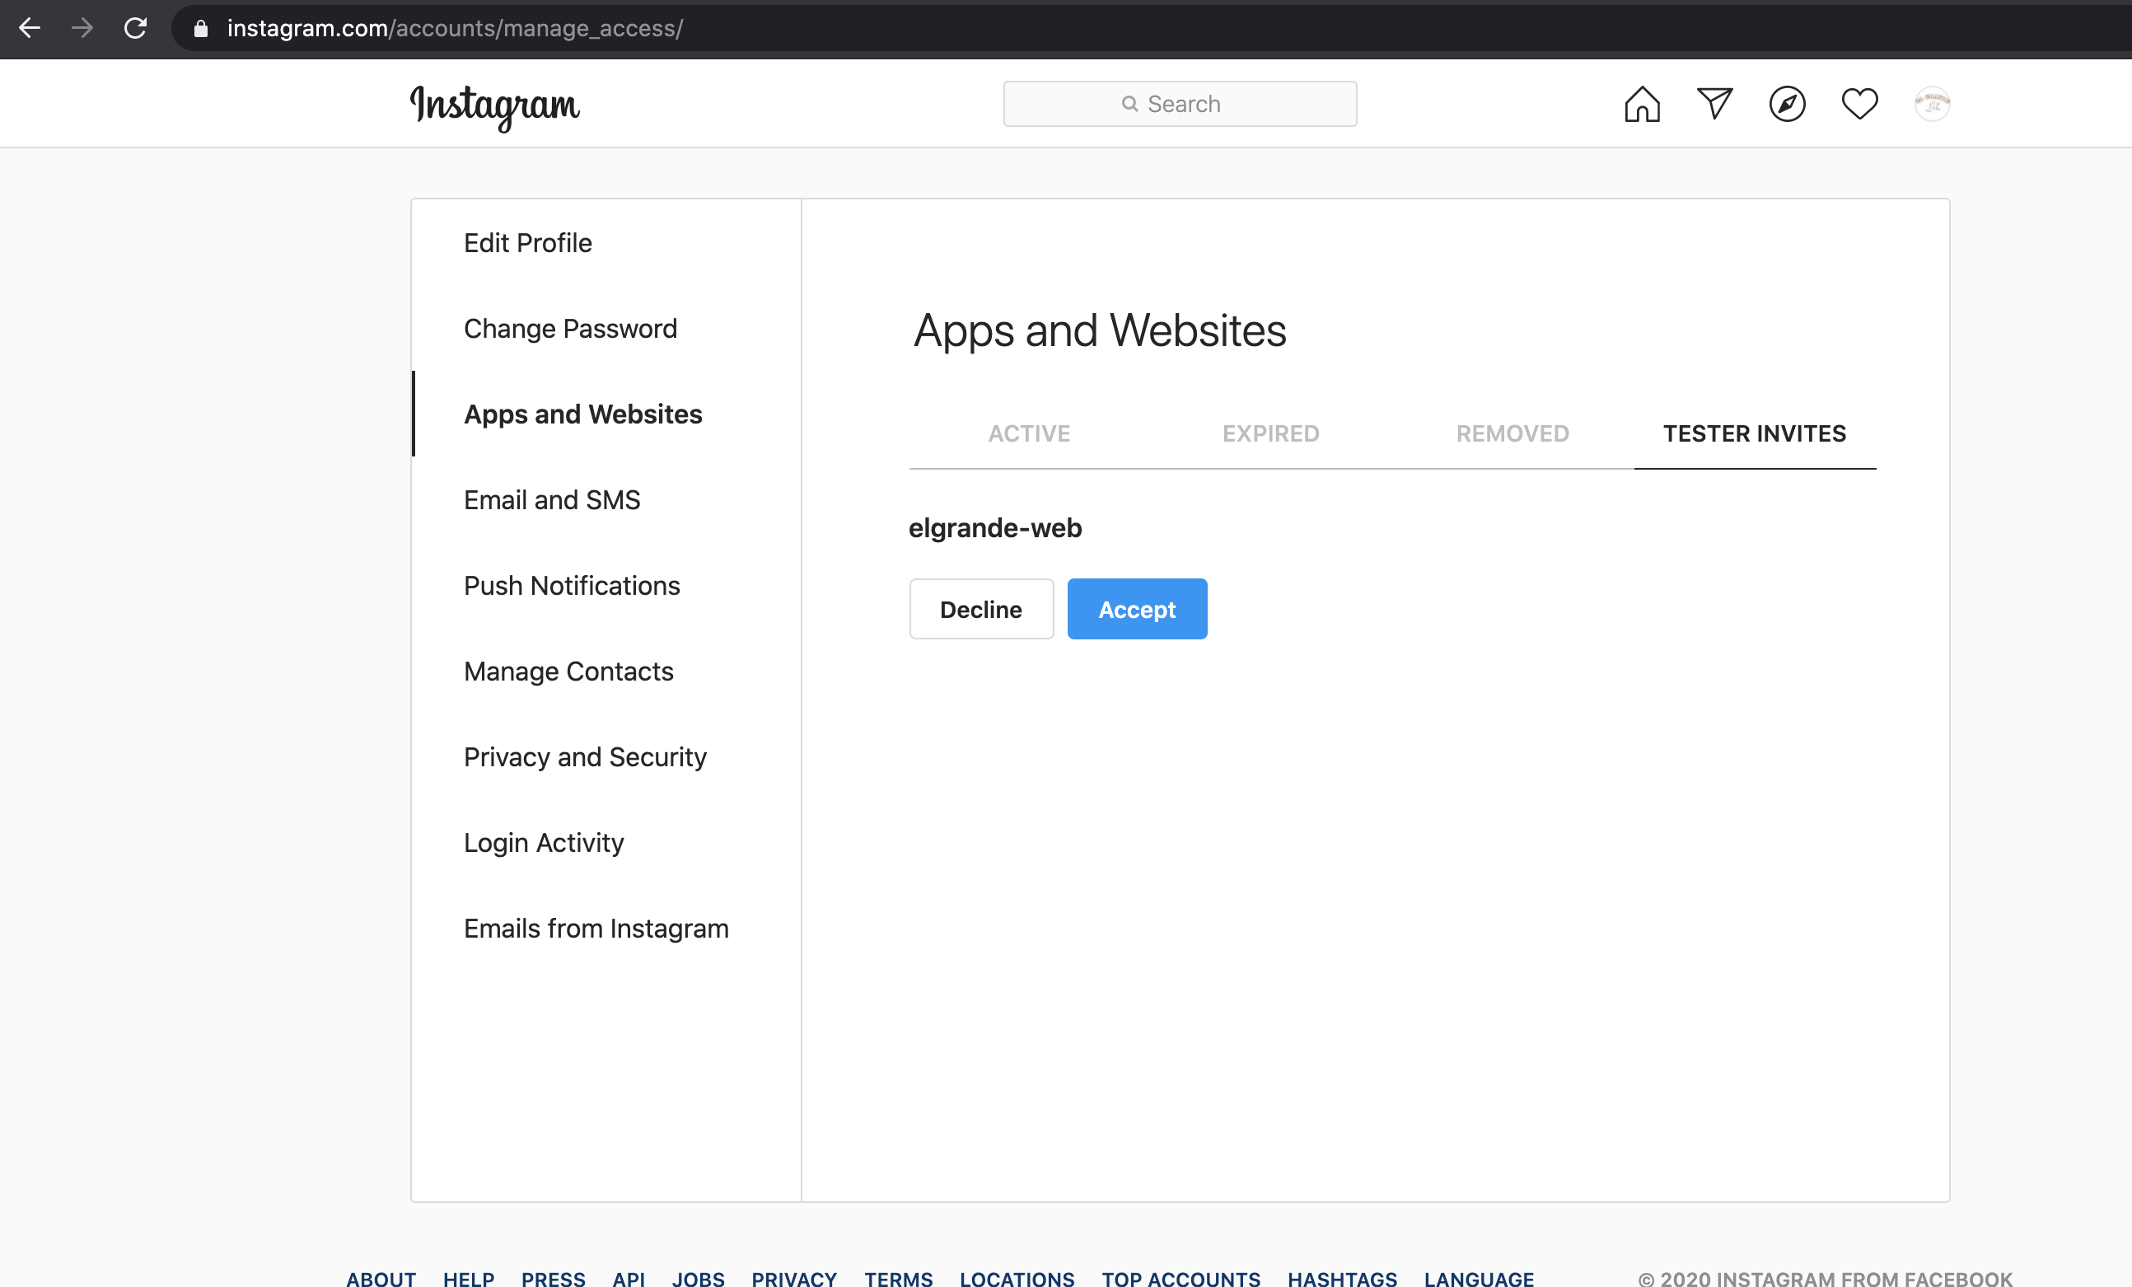2132x1287 pixels.
Task: Click the Instagram Home icon
Action: click(x=1640, y=103)
